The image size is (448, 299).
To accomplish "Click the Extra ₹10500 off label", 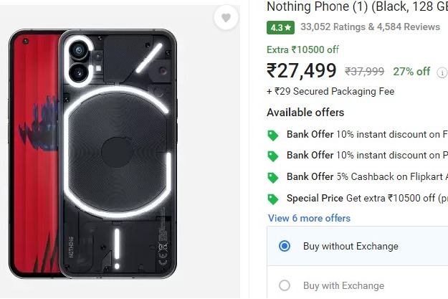I will pyautogui.click(x=302, y=49).
